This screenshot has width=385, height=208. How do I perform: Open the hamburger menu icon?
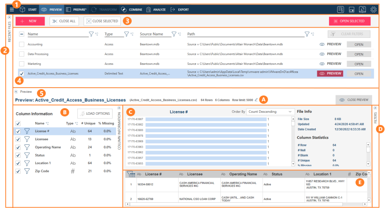[12, 9]
